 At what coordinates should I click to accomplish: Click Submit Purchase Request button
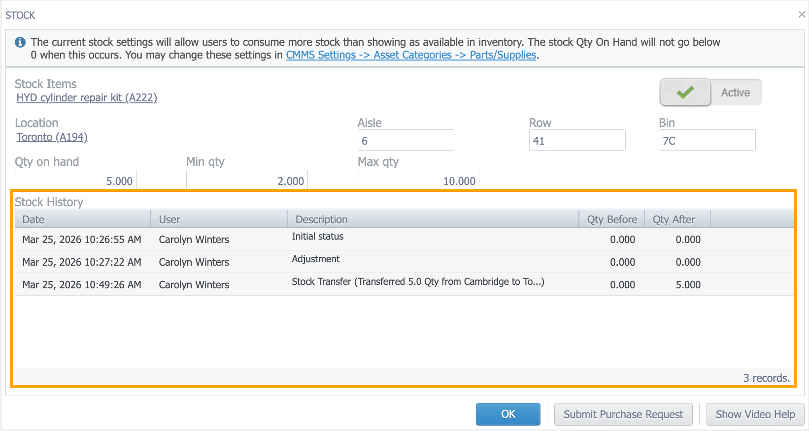[x=623, y=414]
